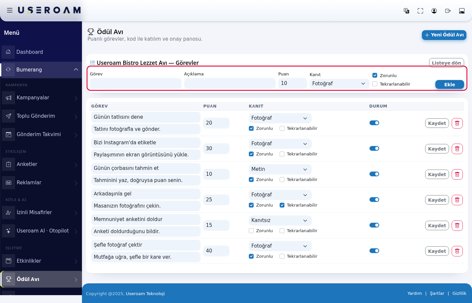Viewport: 472px width, 303px height.
Task: Open the Yardım footer link
Action: tap(415, 293)
